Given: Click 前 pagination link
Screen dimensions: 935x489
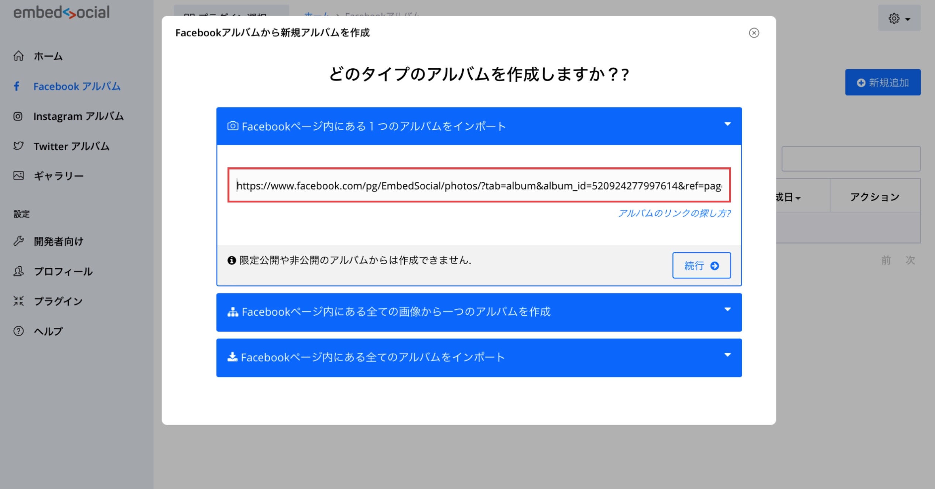Looking at the screenshot, I should click(886, 260).
